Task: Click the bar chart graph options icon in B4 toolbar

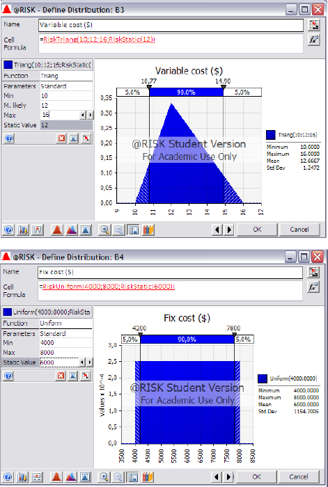Action: (x=22, y=477)
